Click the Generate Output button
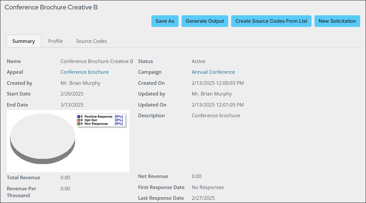Viewport: 366px width, 203px height. click(205, 21)
